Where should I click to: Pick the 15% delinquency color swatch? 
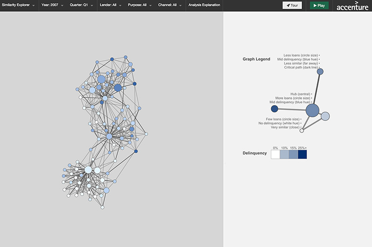click(293, 154)
